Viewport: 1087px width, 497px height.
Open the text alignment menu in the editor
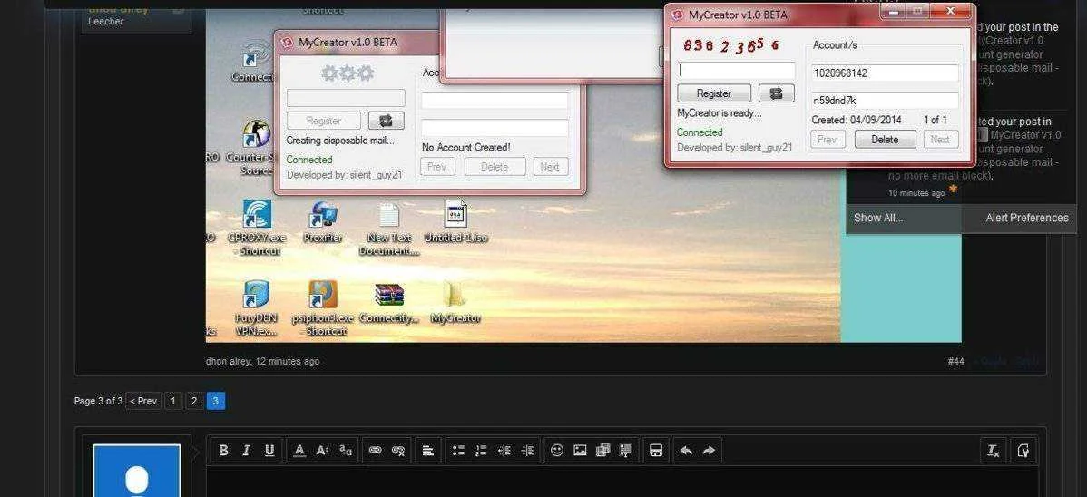click(427, 451)
